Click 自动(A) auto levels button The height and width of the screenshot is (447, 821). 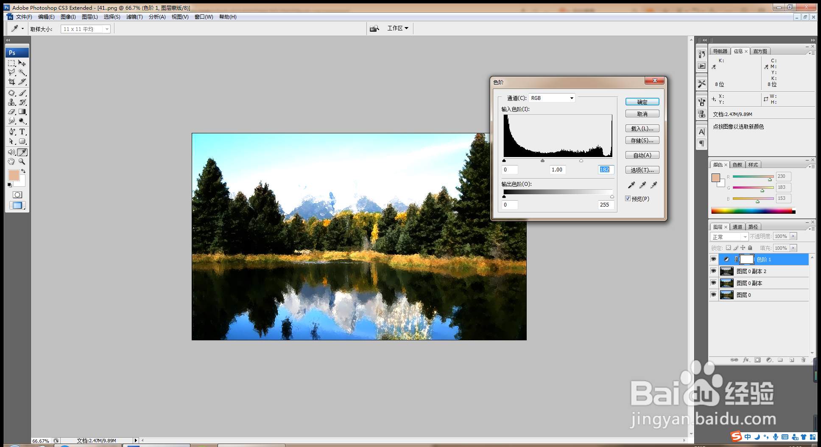point(642,155)
